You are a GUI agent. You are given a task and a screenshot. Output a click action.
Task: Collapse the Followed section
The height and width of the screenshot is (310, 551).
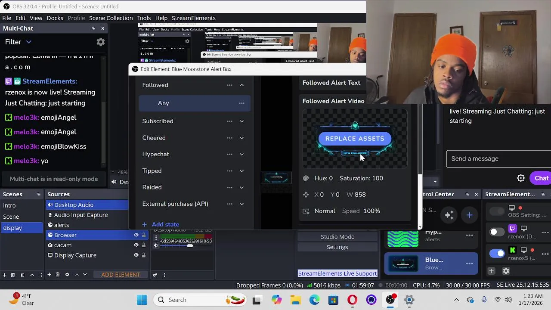click(x=241, y=85)
